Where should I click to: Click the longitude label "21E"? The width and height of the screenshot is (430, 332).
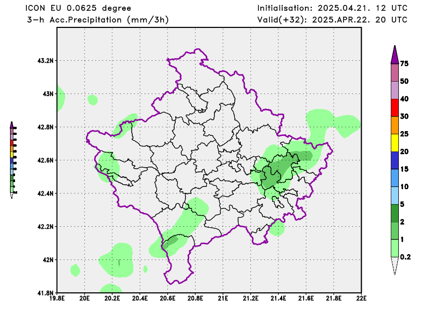(223, 298)
